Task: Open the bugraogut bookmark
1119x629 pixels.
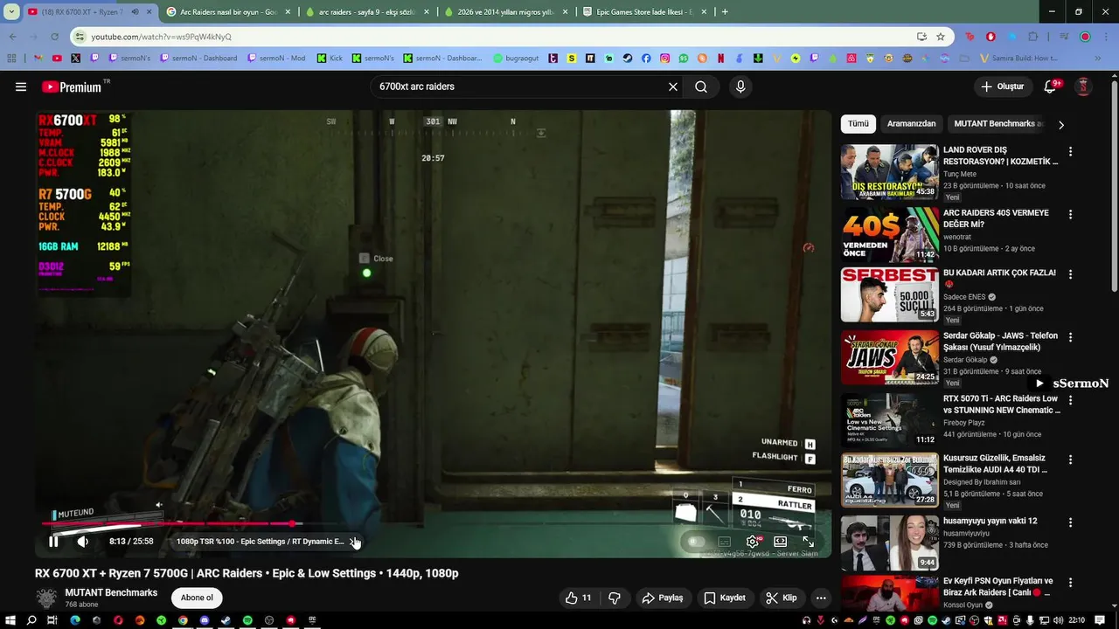Action: click(x=516, y=59)
